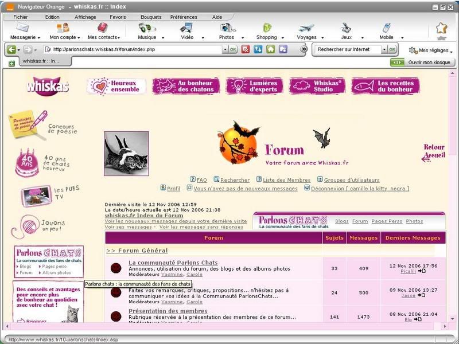Open the Voyages airplane icon

point(306,28)
